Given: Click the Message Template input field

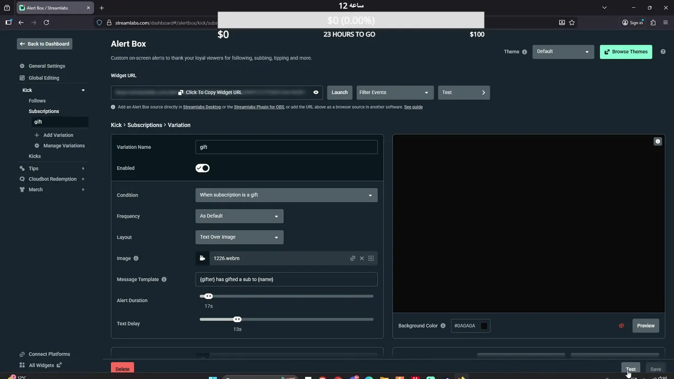Looking at the screenshot, I should 286,279.
